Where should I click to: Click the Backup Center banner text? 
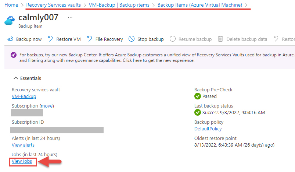pos(157,58)
